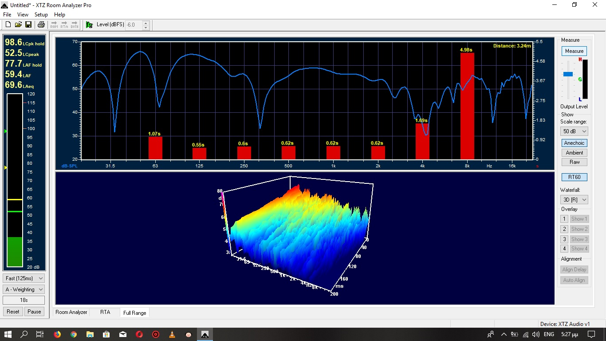
Task: Toggle the RT60 display
Action: tap(574, 177)
